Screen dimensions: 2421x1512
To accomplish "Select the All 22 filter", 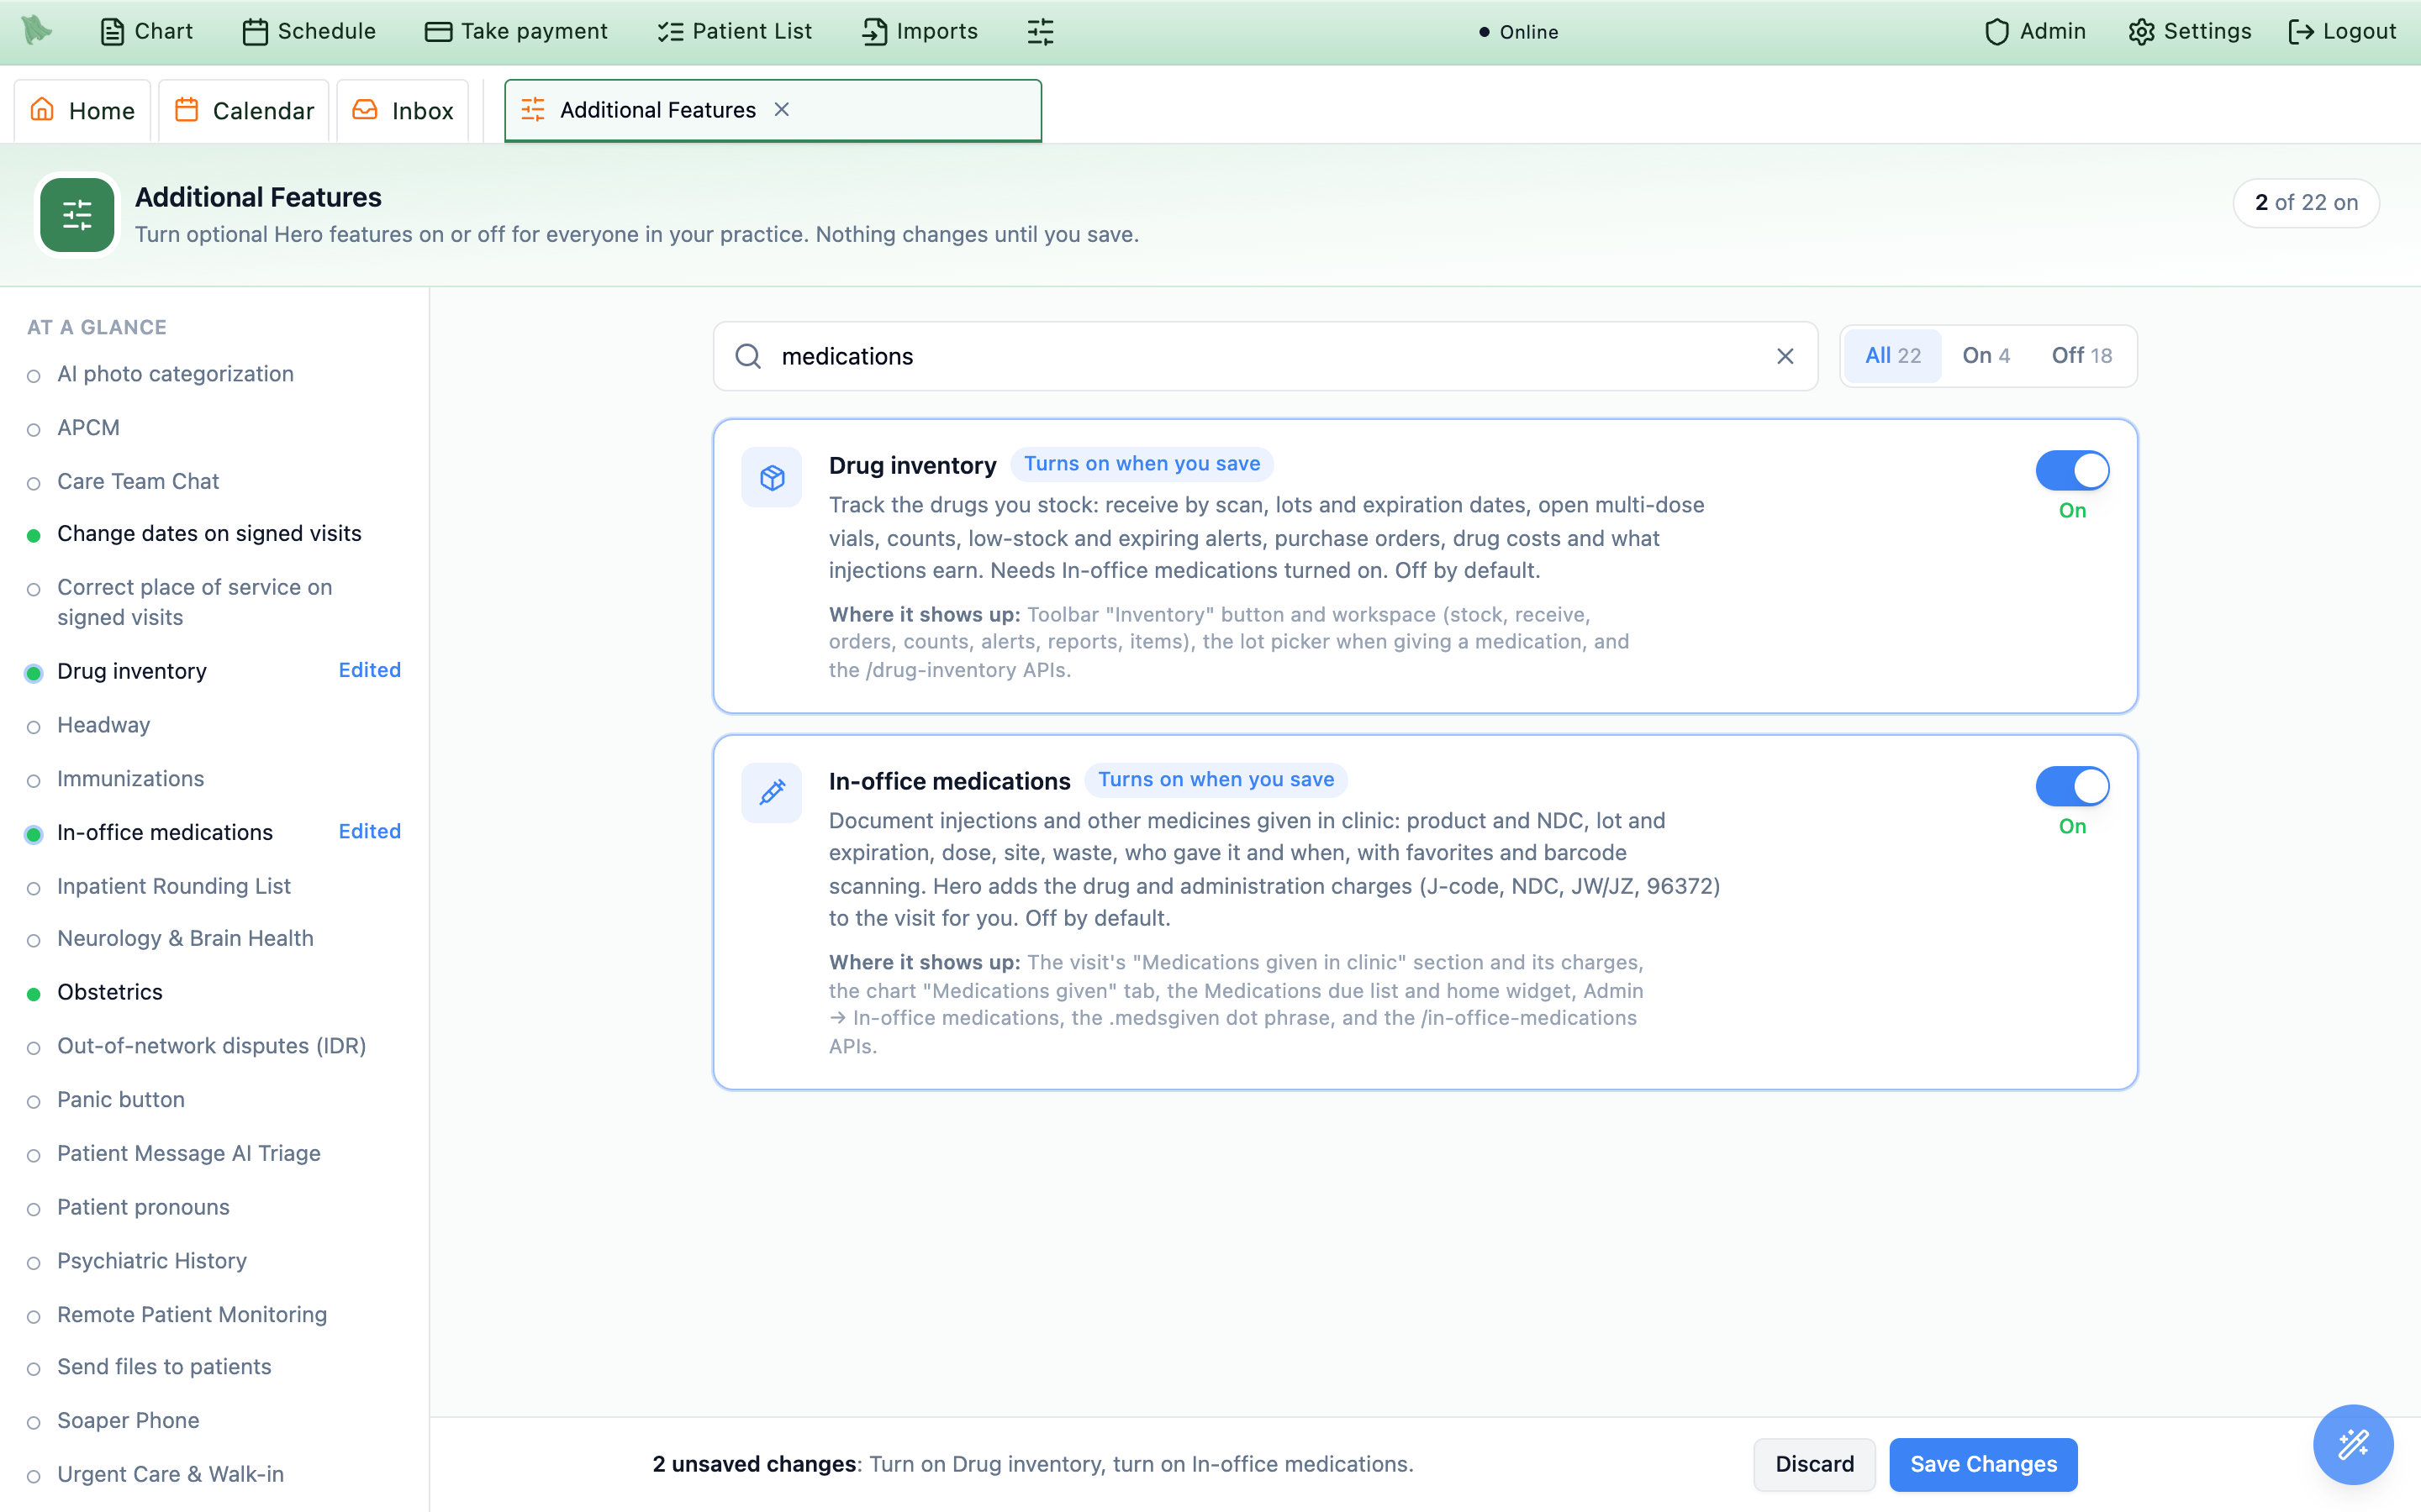I will (1893, 355).
